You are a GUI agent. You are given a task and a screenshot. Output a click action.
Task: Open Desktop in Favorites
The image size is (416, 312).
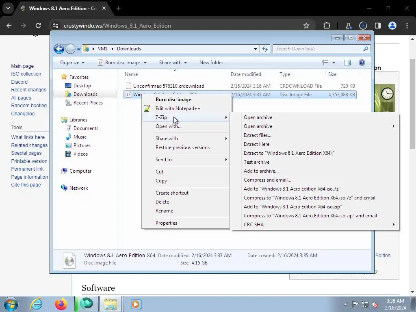[x=82, y=86]
